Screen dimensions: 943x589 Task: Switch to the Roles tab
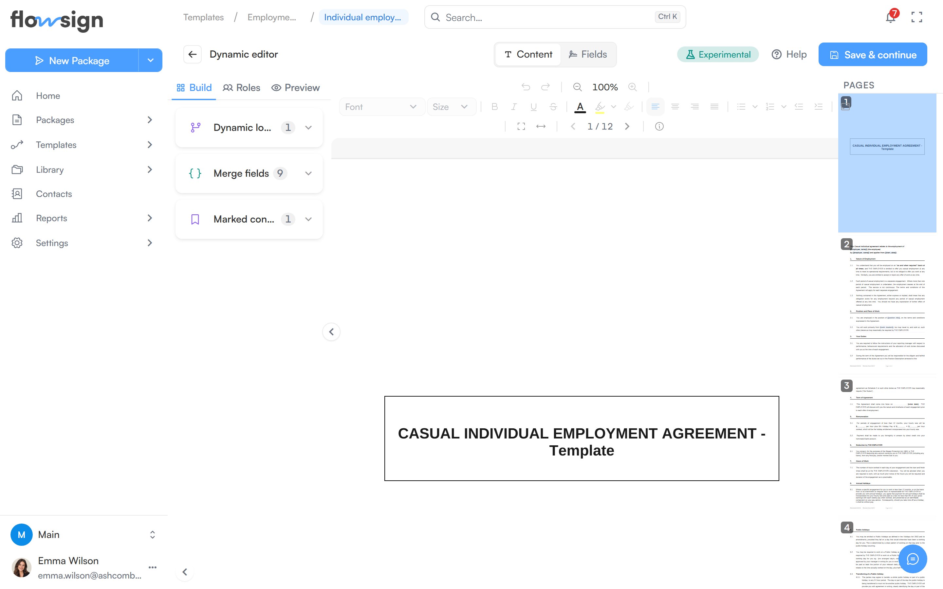pos(242,88)
